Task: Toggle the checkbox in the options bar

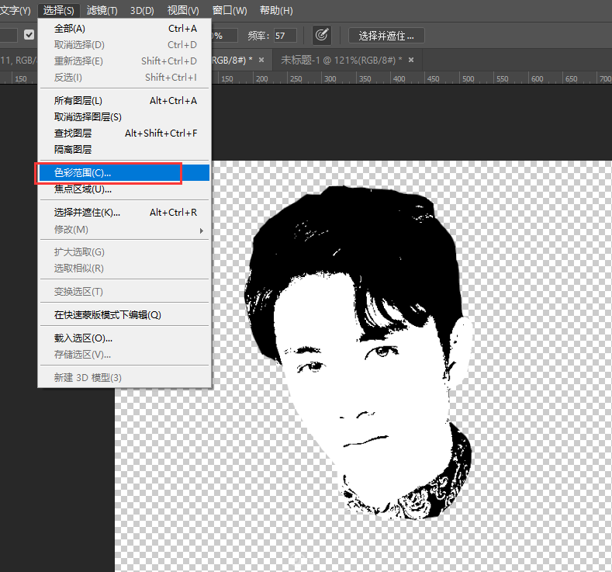Action: (29, 35)
